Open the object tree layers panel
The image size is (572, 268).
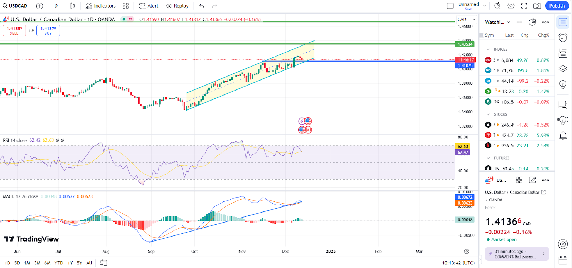563,69
